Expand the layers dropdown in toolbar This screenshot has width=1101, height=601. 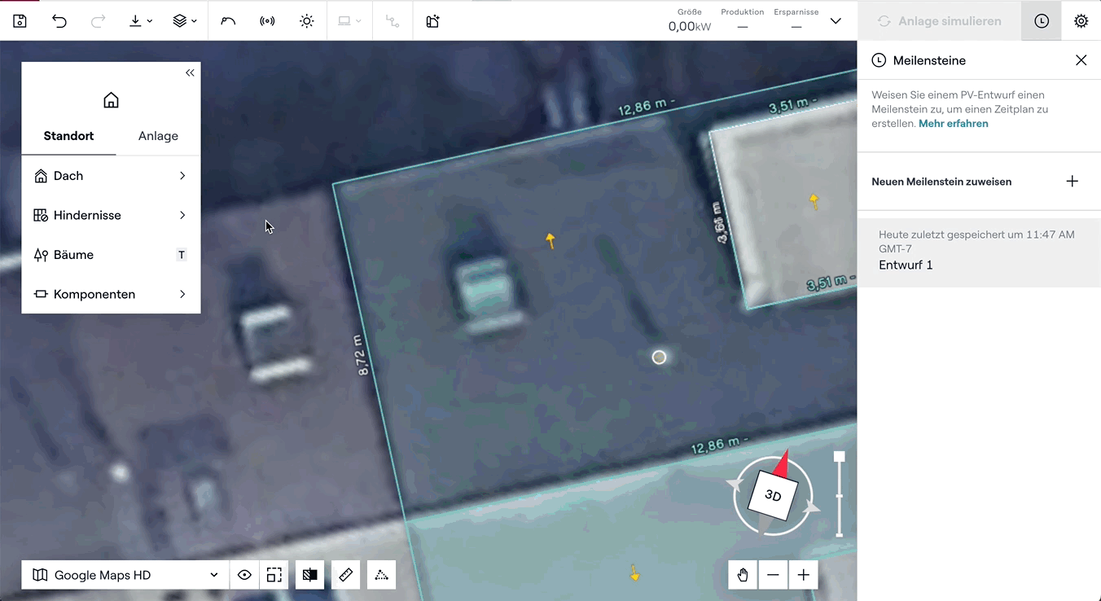tap(185, 21)
